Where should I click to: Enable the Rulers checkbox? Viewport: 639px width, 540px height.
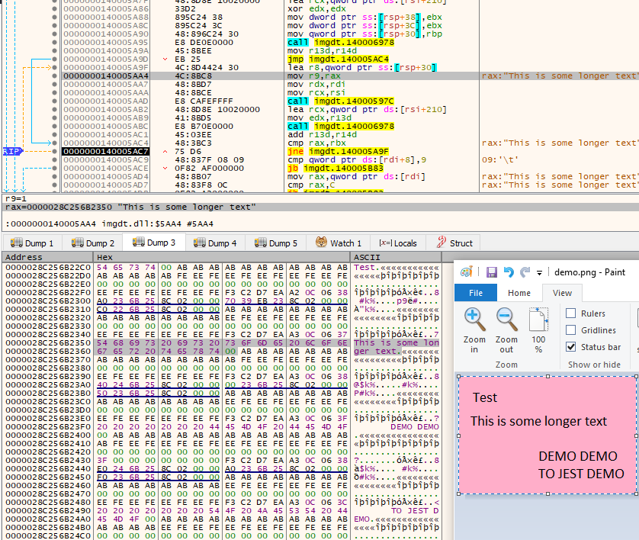571,313
